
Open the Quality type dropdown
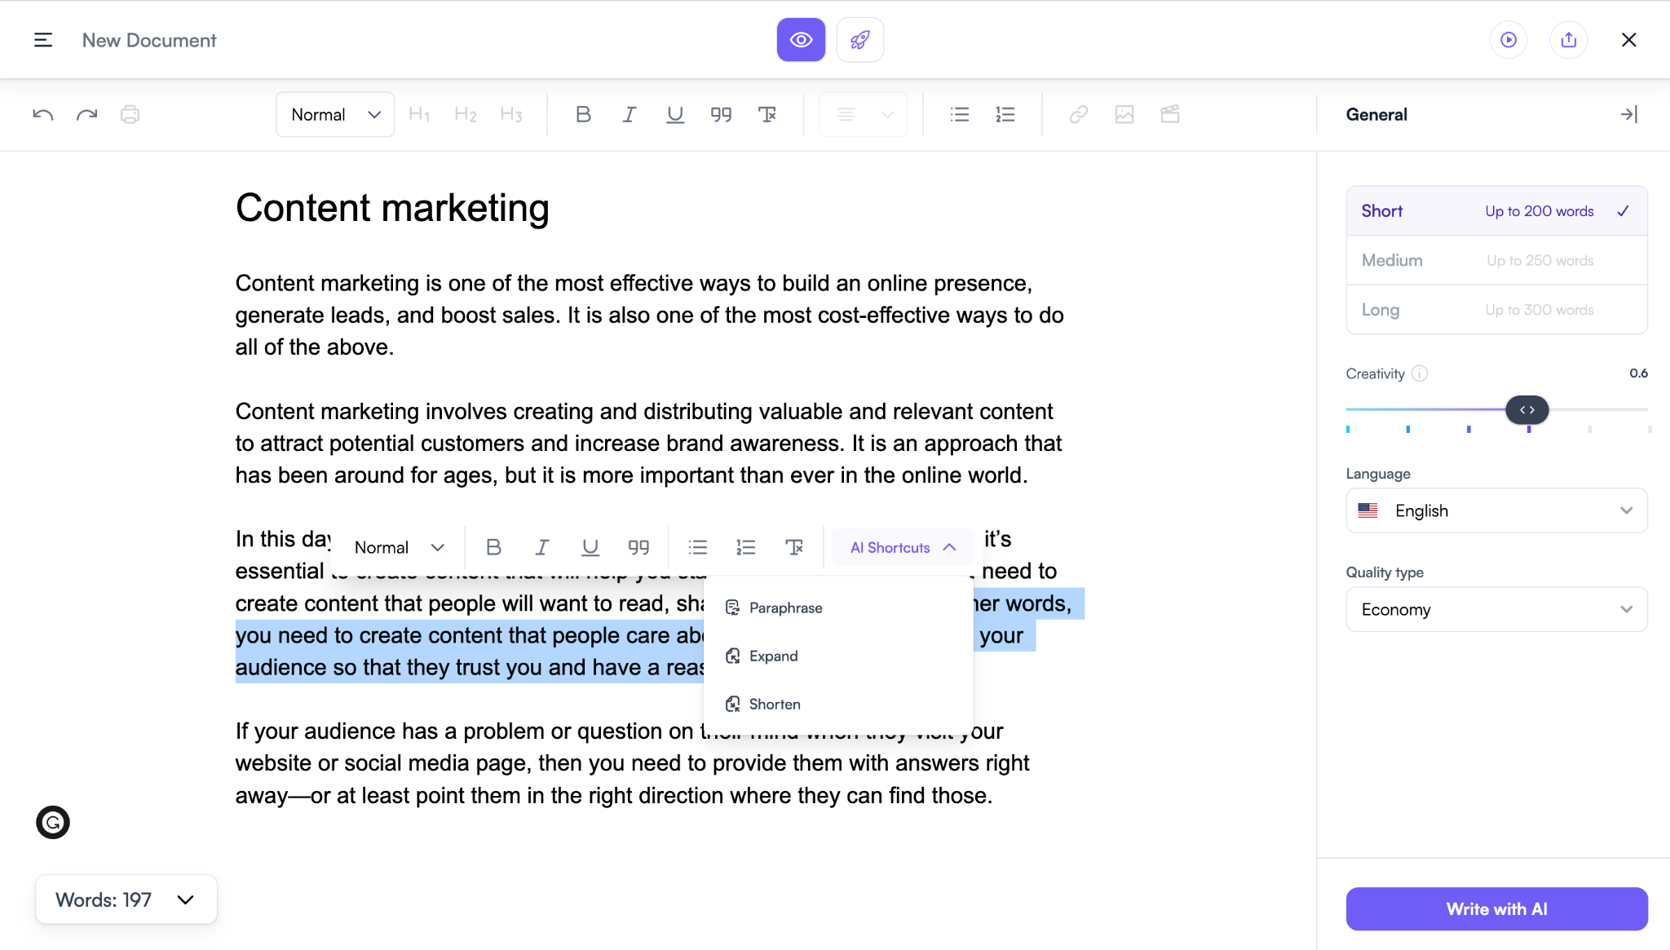point(1496,609)
